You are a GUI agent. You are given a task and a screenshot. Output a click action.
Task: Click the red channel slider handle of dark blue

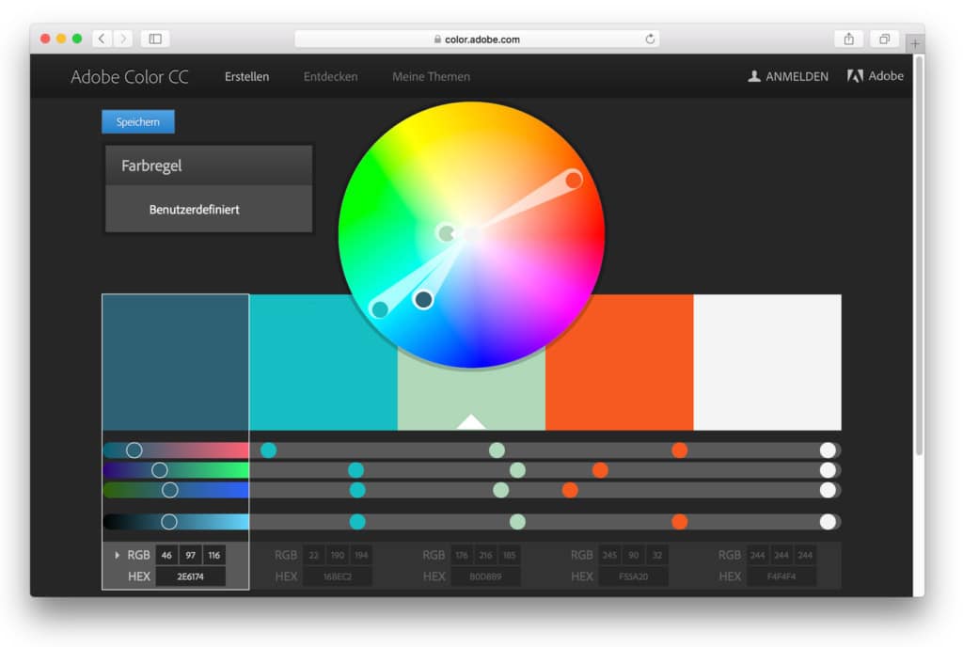(134, 450)
